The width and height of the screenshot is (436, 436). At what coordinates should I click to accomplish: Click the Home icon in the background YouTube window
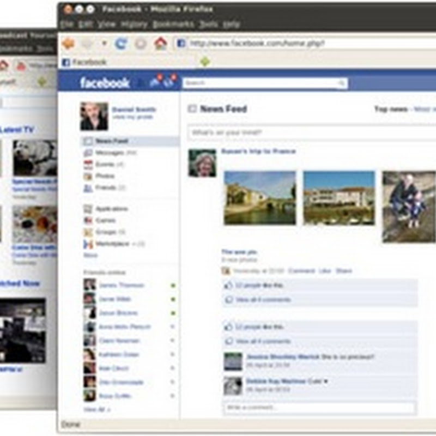(4, 65)
